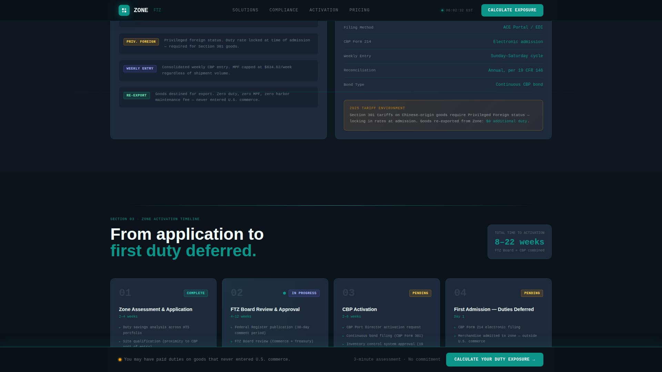Screen dimensions: 662x372
Task: Click the Section 03 Zone Activation Timeline label
Action: click(155, 219)
